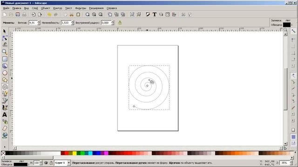The image size is (298, 167).
Task: Pick the cyan palette swatch
Action: [x=90, y=153]
